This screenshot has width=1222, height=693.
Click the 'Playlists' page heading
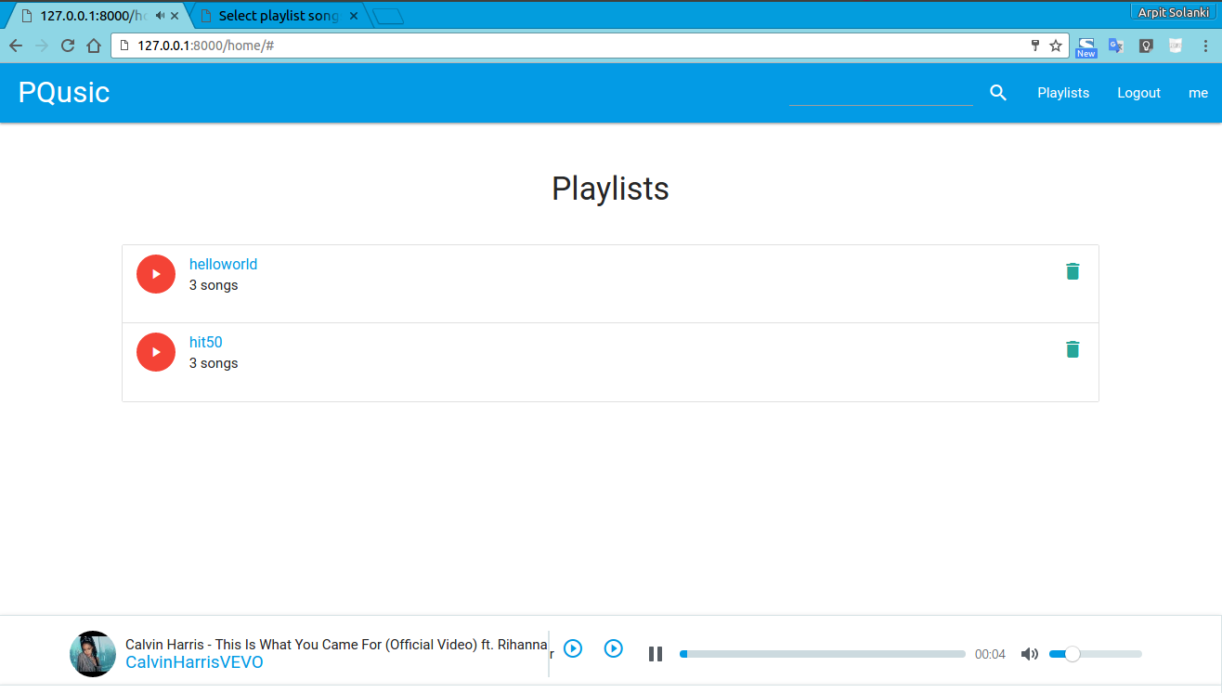tap(610, 189)
